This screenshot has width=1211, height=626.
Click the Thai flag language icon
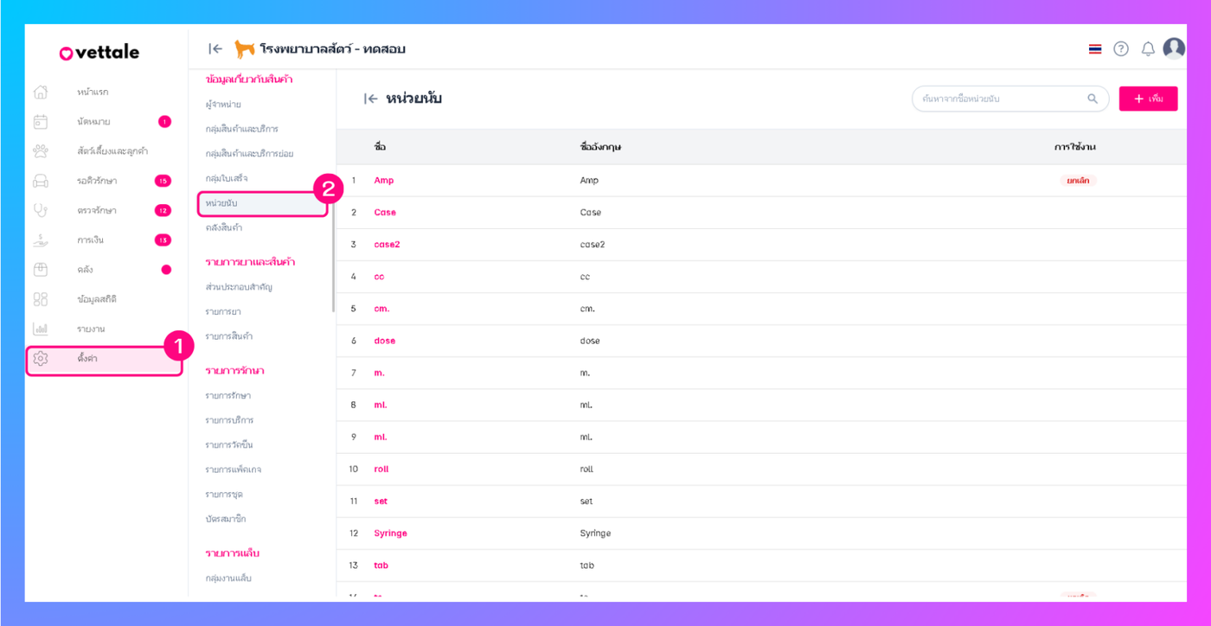(x=1095, y=49)
